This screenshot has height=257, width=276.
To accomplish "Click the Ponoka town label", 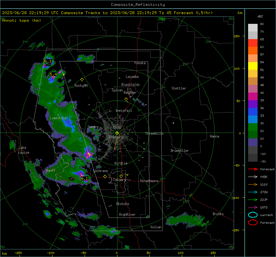I will point(140,63).
